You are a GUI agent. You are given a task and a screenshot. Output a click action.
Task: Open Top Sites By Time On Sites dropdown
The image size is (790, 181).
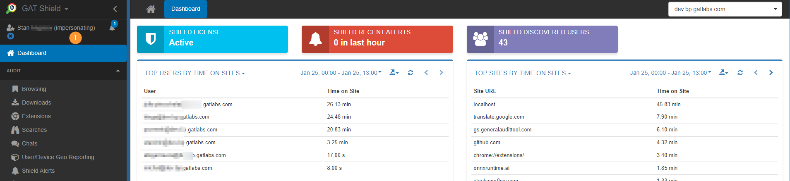pyautogui.click(x=523, y=73)
